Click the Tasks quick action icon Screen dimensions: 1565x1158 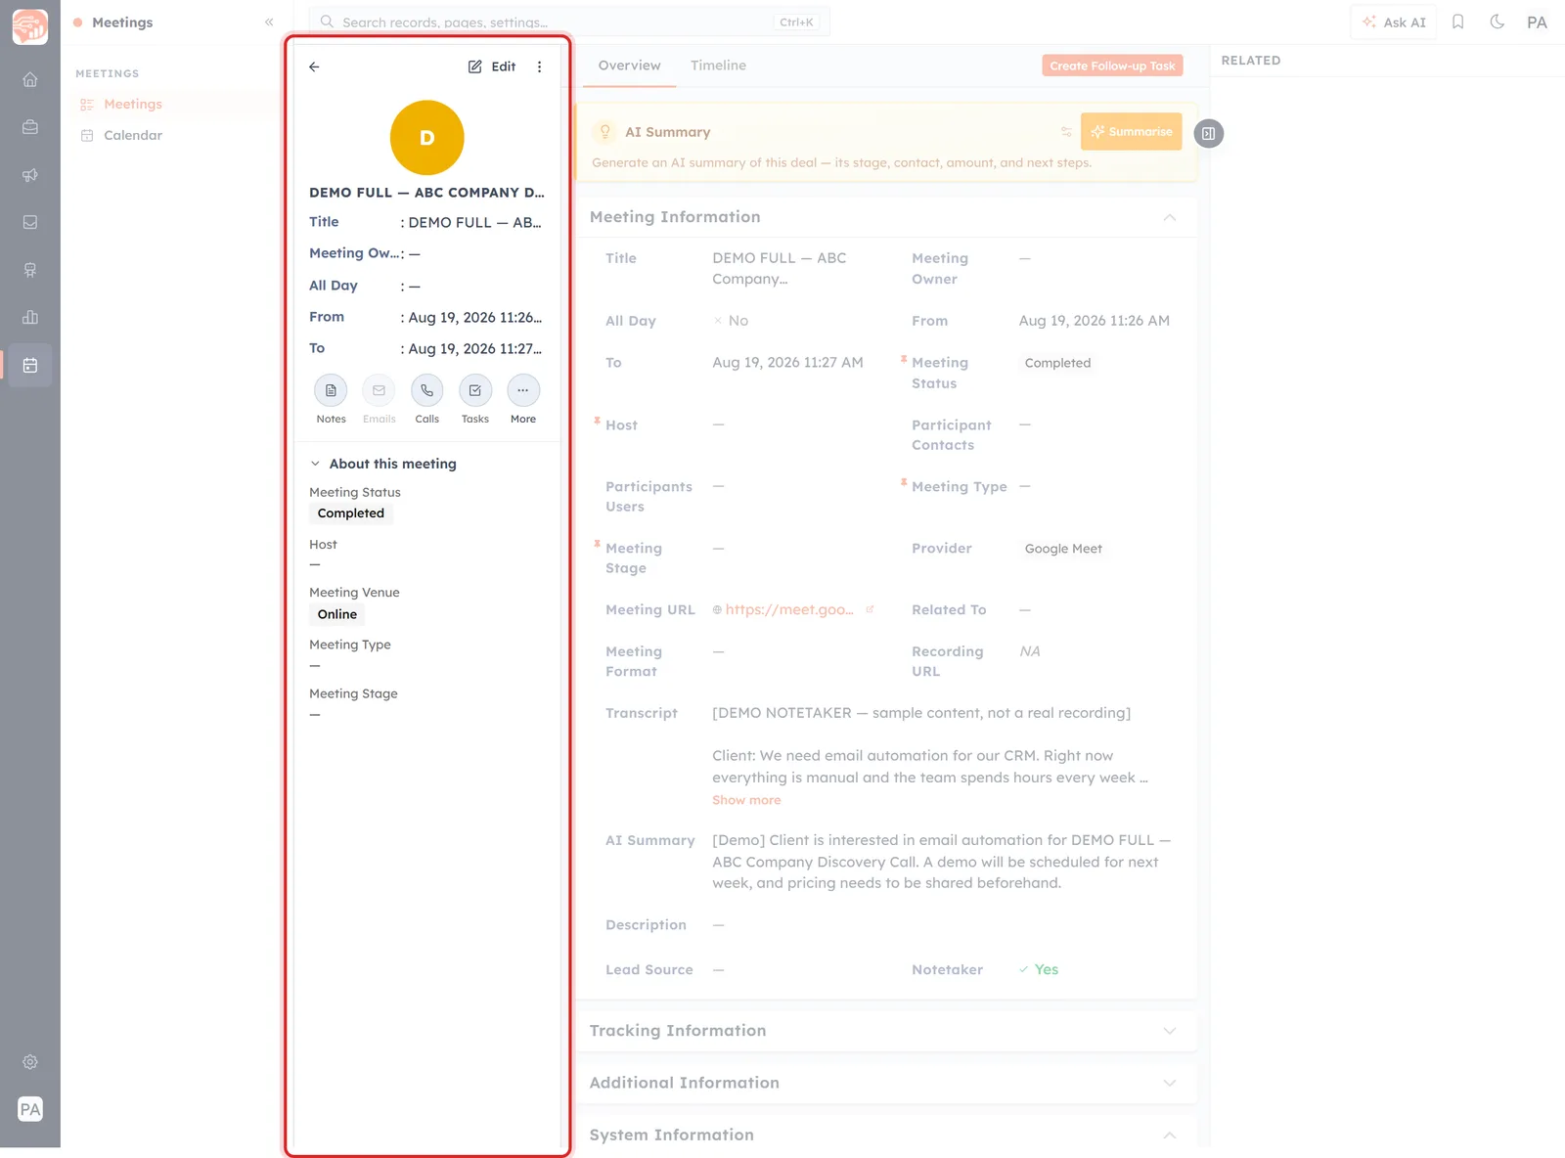pos(475,390)
